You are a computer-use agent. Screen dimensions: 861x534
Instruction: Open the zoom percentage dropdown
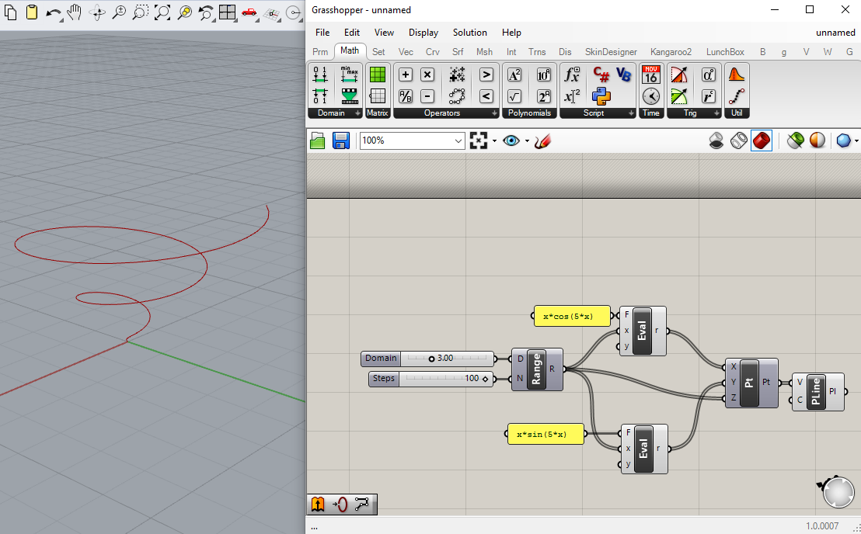458,140
